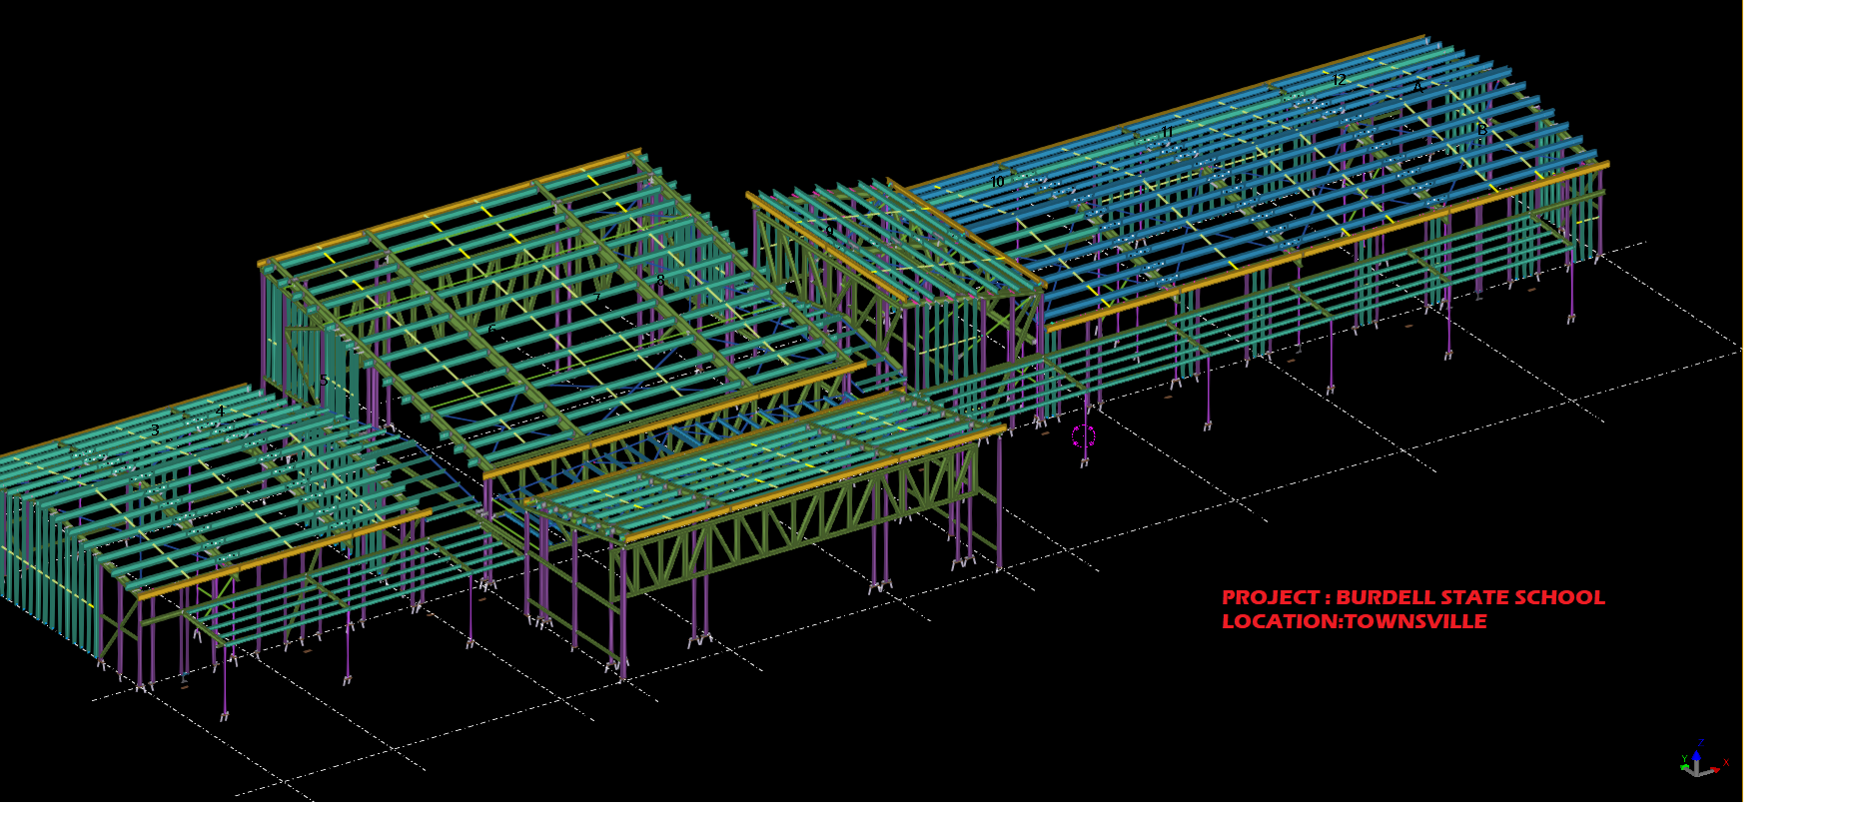The image size is (1863, 831).
Task: Select grid label 11 on blue roof
Action: [1167, 132]
